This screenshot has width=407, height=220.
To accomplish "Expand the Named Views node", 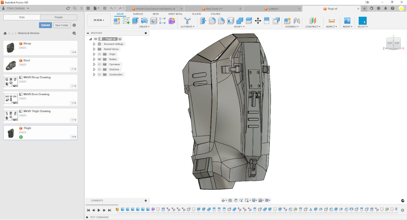I will [94, 49].
